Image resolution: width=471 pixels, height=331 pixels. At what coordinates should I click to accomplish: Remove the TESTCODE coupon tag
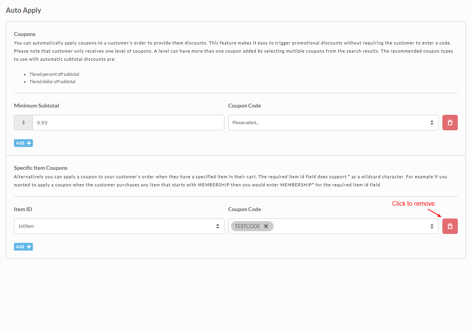[x=266, y=226]
